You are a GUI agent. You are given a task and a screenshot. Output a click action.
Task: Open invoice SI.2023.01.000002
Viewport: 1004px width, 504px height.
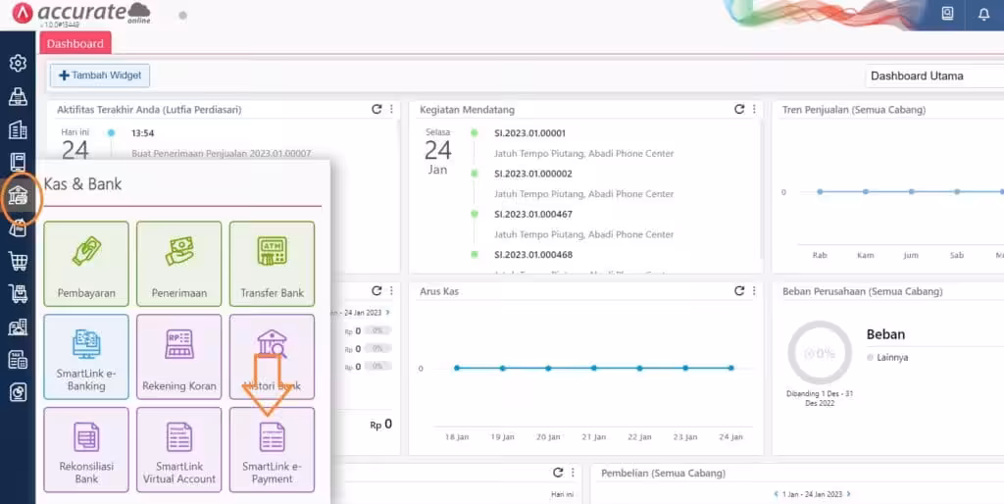click(533, 174)
